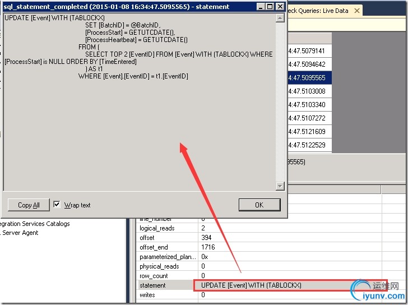Image resolution: width=408 pixels, height=305 pixels.
Task: Click the Copy All button
Action: 29,205
